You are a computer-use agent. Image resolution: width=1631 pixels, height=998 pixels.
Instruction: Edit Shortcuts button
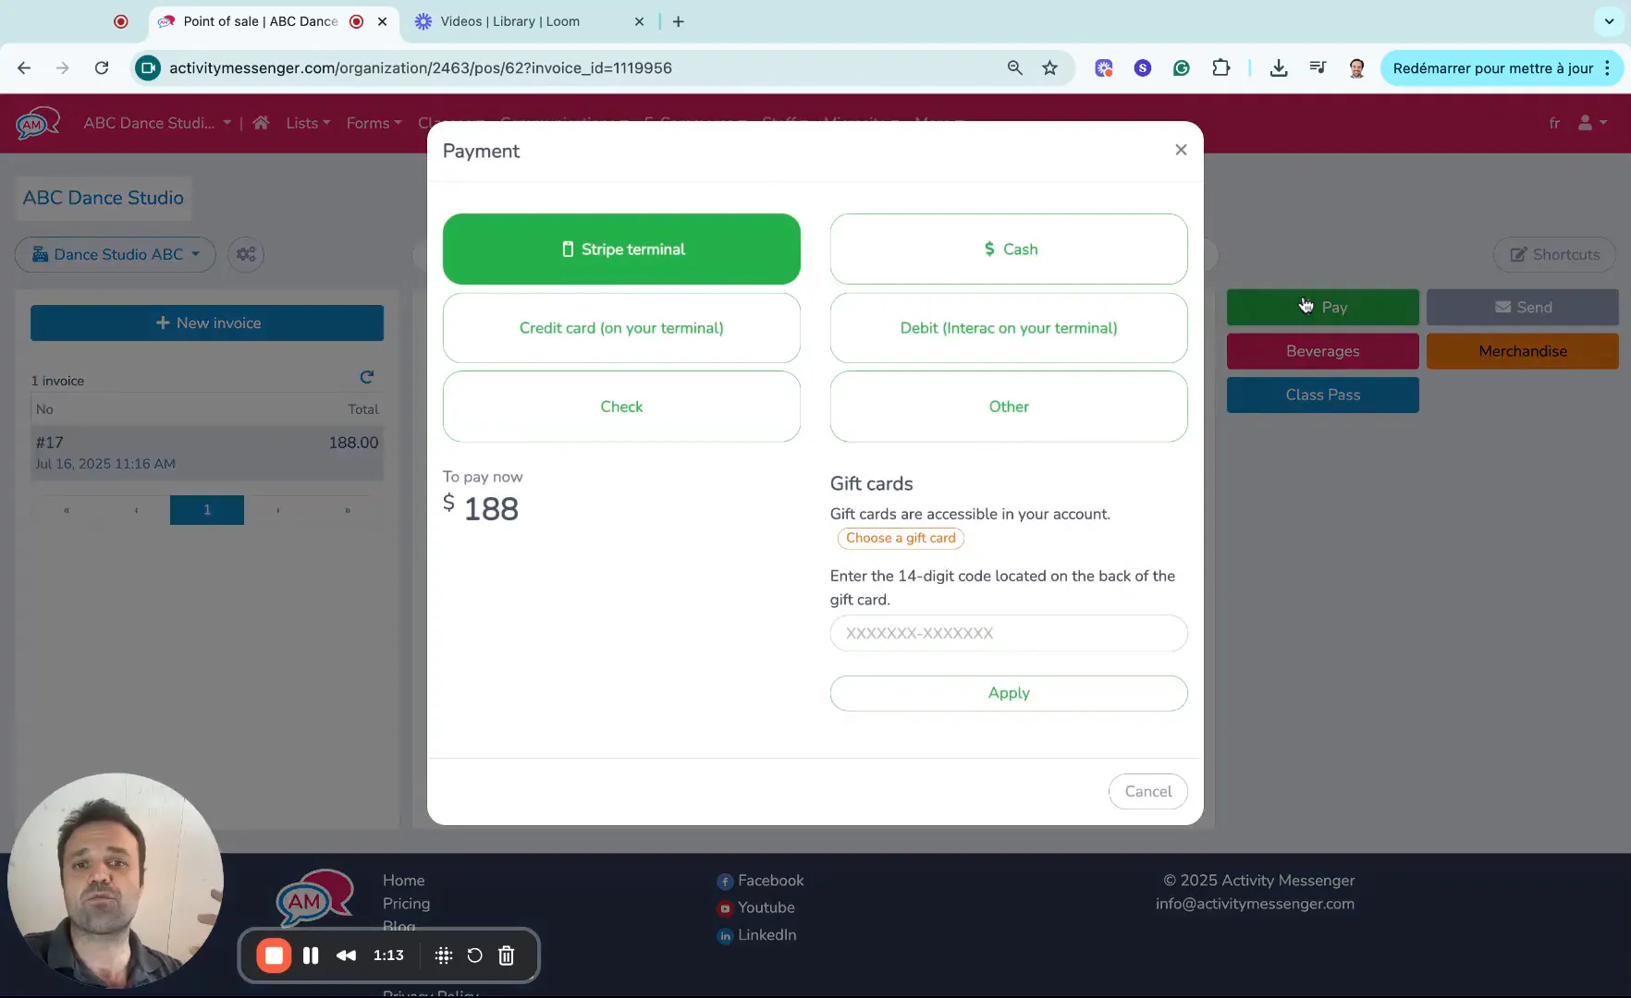[x=1554, y=254]
